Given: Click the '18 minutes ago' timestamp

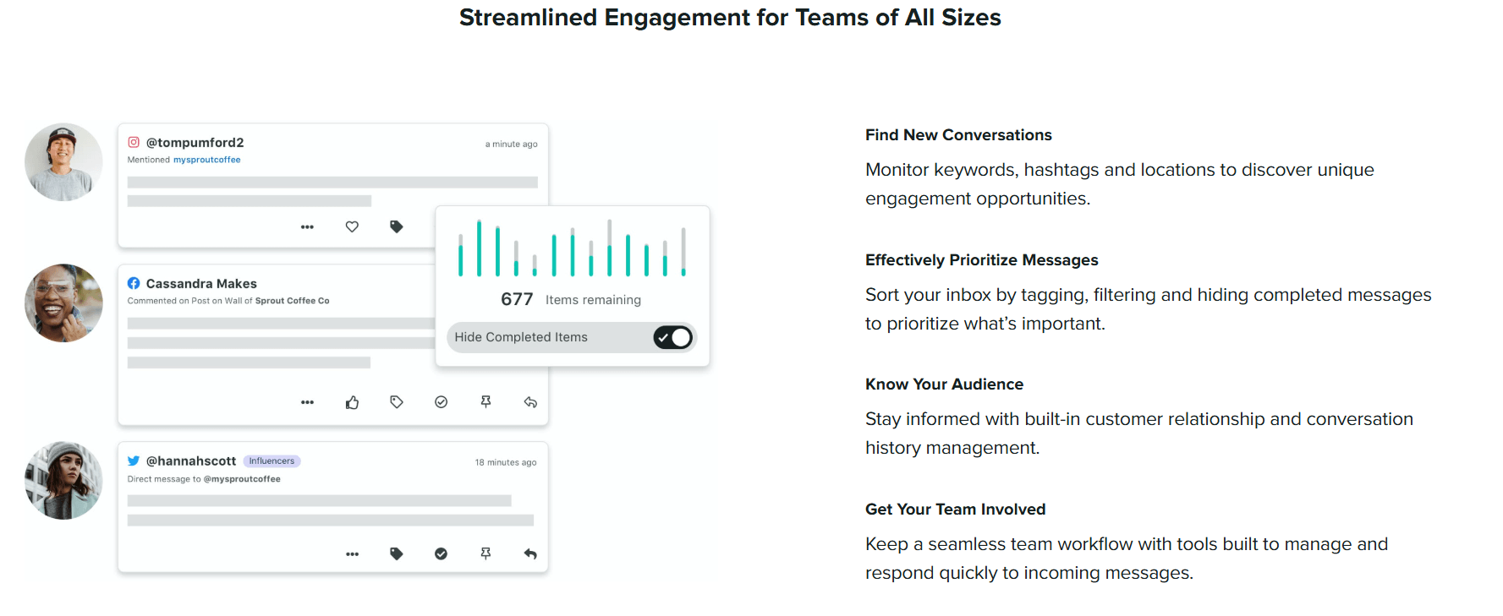Looking at the screenshot, I should [506, 462].
